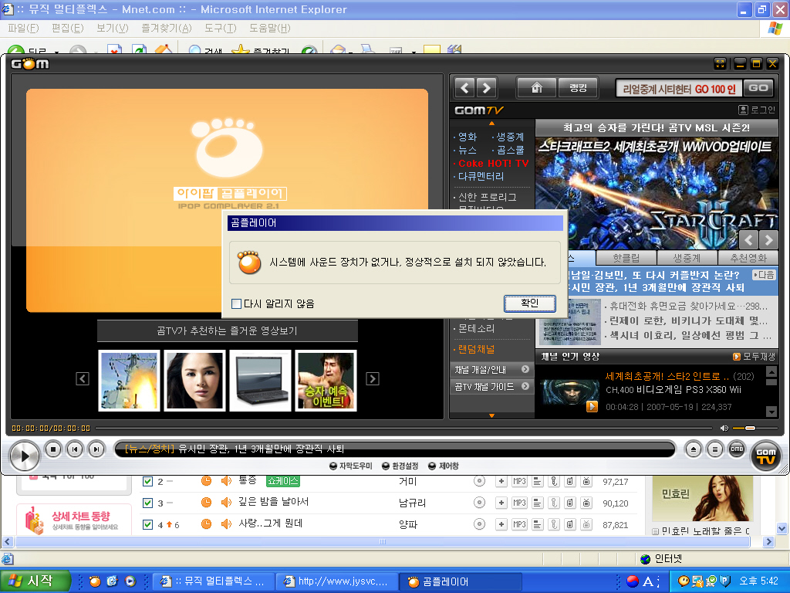The height and width of the screenshot is (593, 790).
Task: Click 로그인 login link
Action: (x=757, y=110)
